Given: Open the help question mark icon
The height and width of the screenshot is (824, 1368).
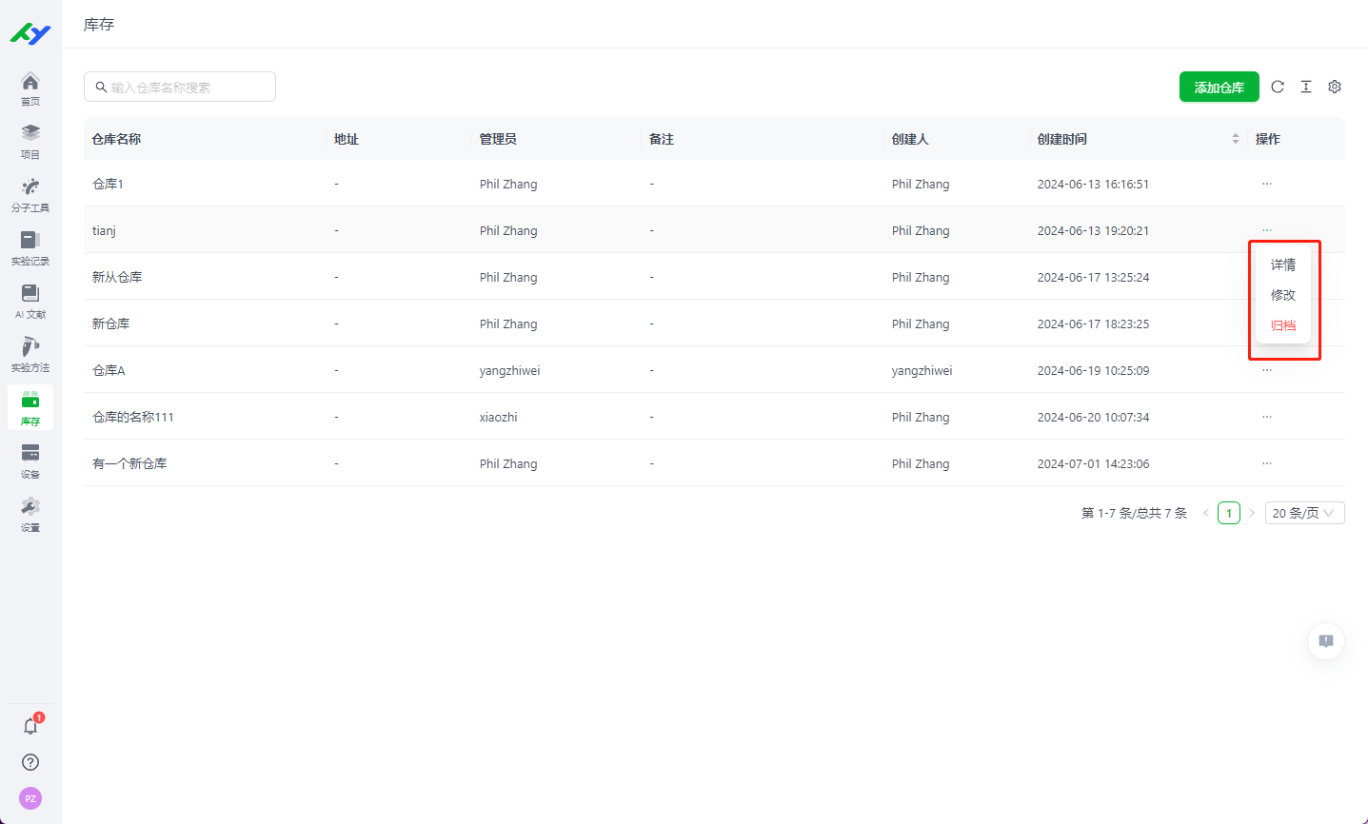Looking at the screenshot, I should (30, 762).
